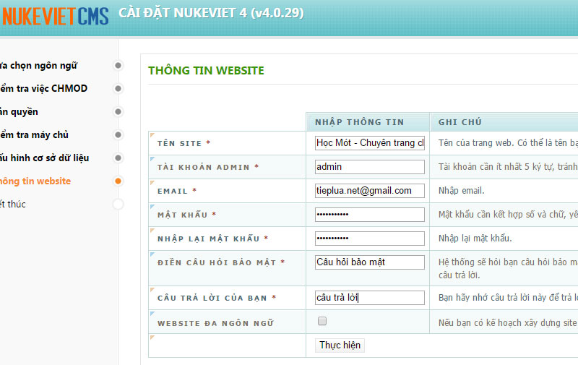Image resolution: width=578 pixels, height=365 pixels.
Task: Focus the Tên site input field
Action: pyautogui.click(x=370, y=142)
